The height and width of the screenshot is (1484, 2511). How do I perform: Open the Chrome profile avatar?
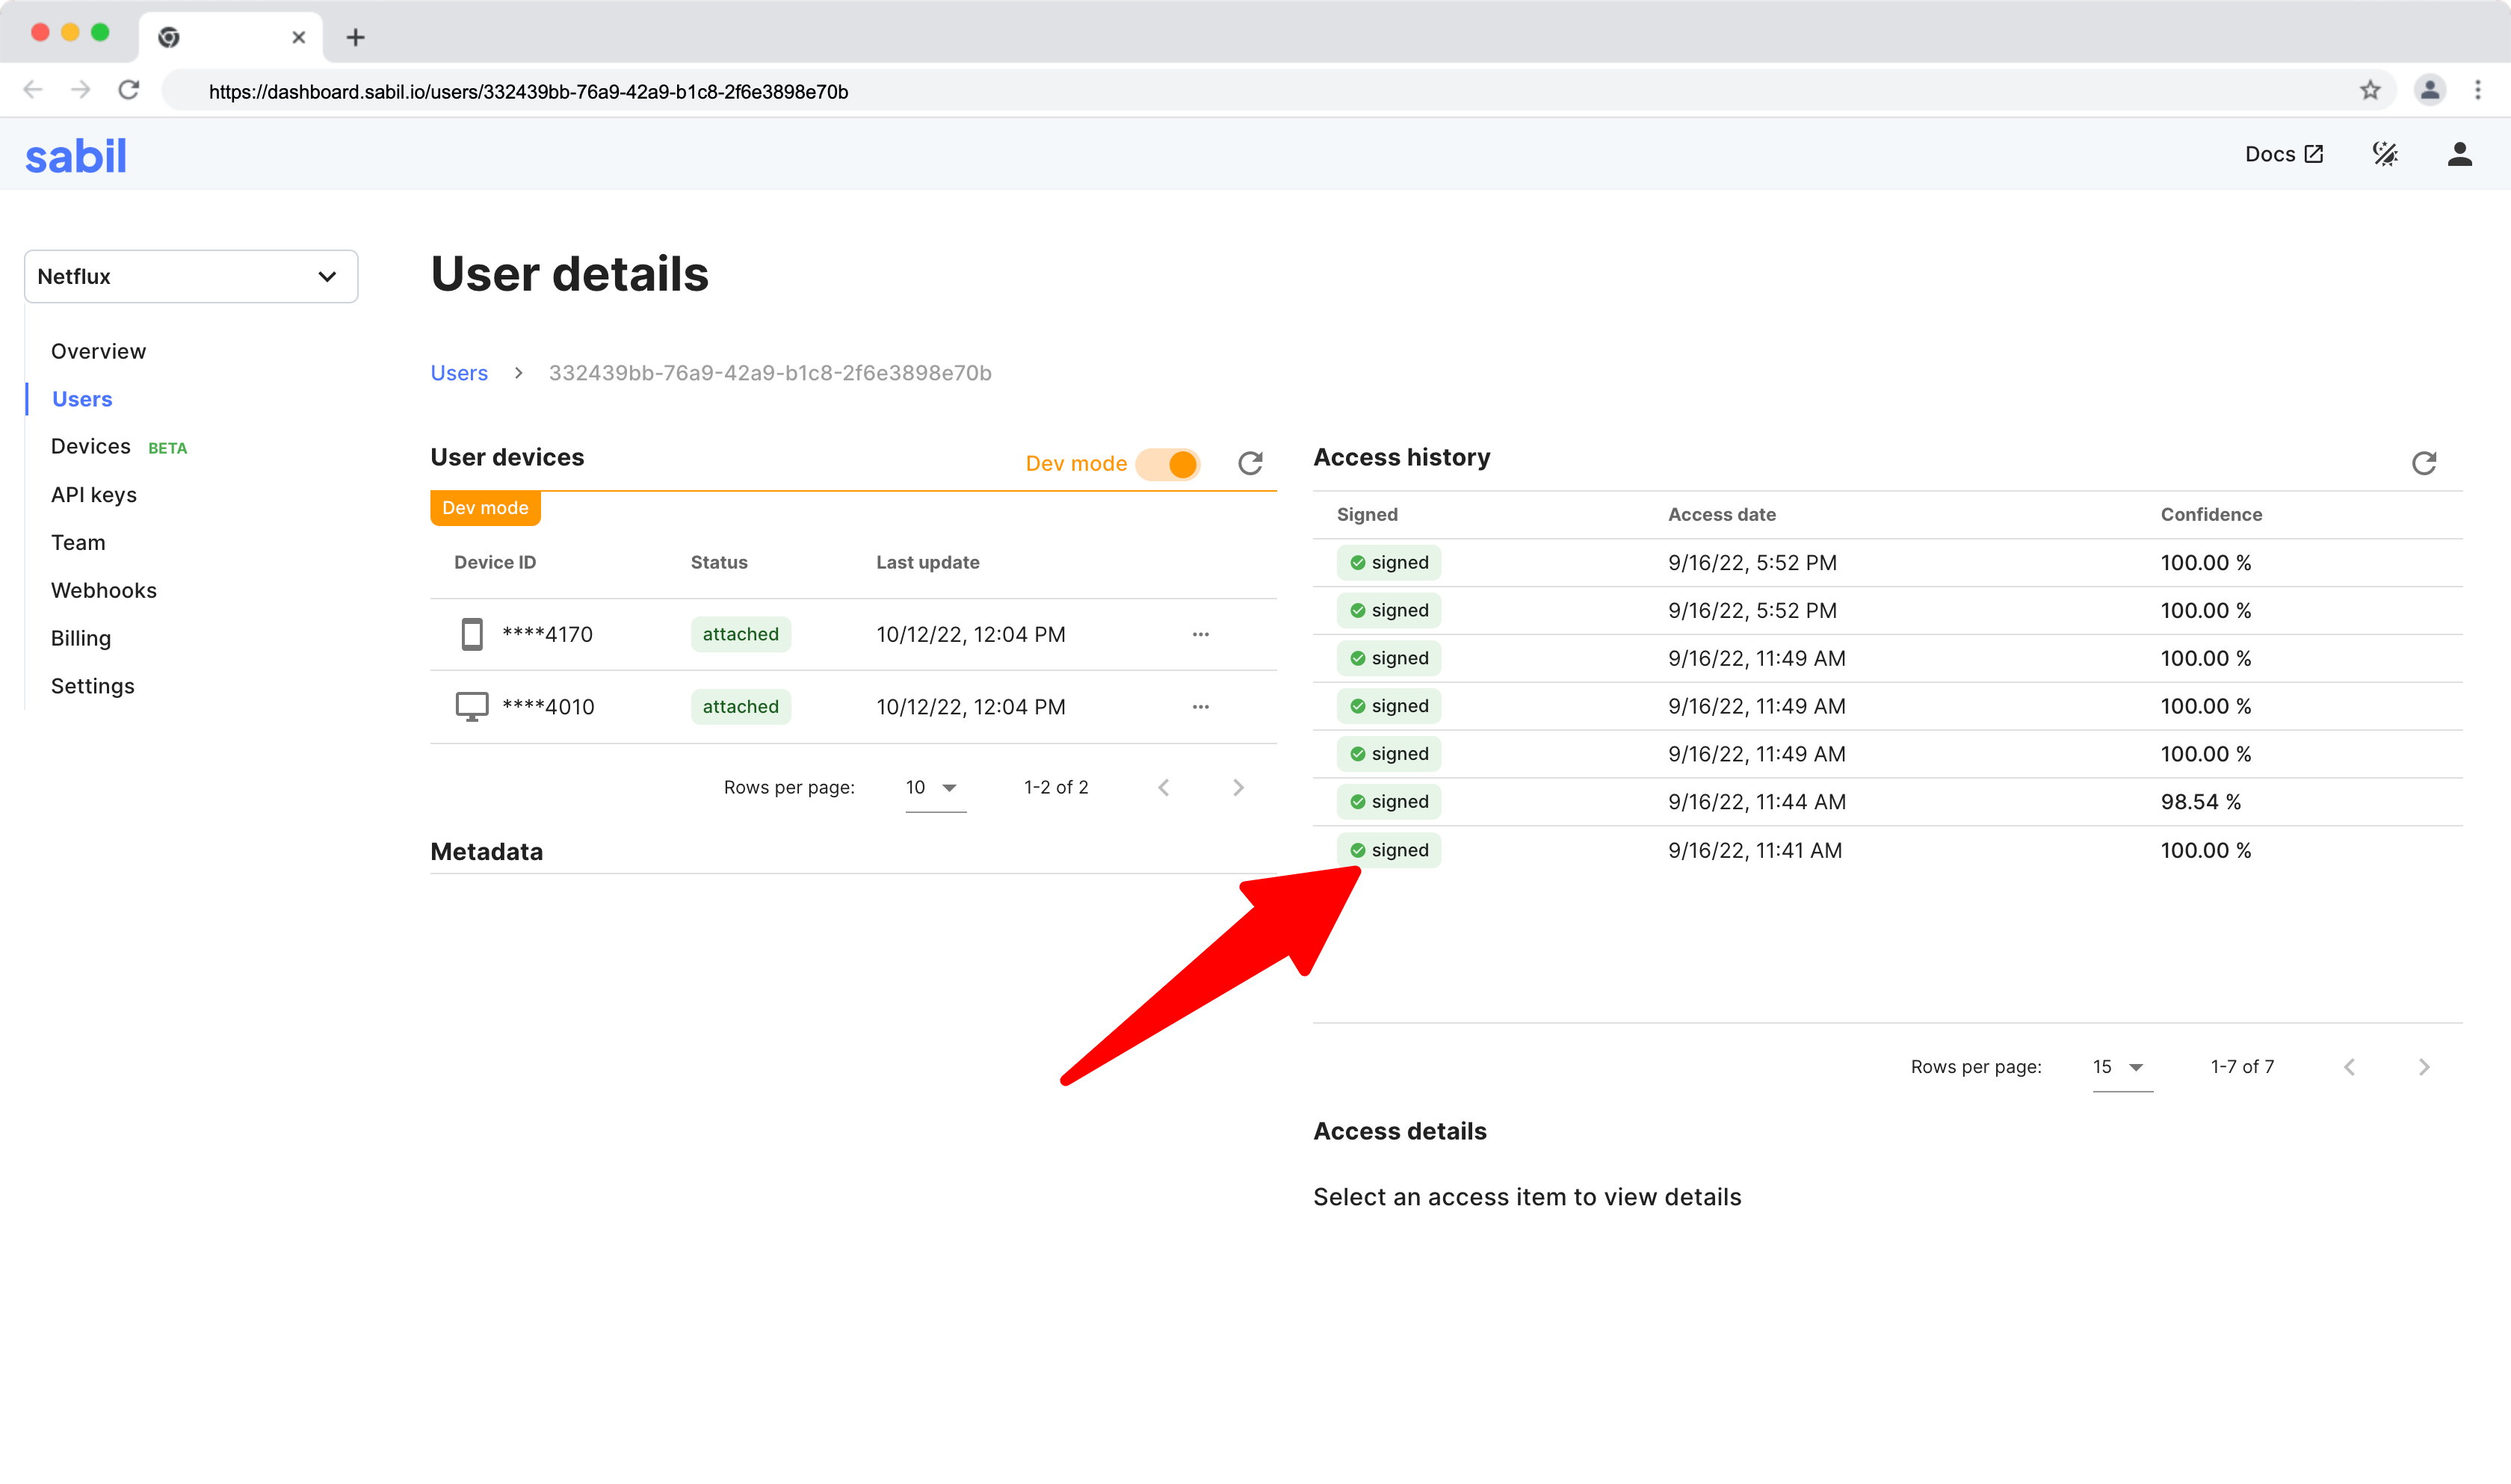pos(2430,90)
